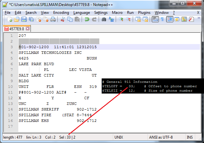Open the Replace dialog icon

point(111,19)
